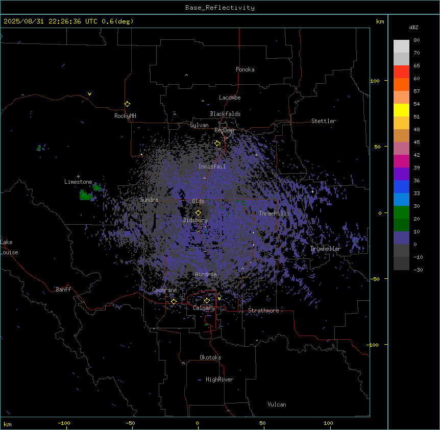
Task: Click the Cochrane label
Action: coord(164,290)
